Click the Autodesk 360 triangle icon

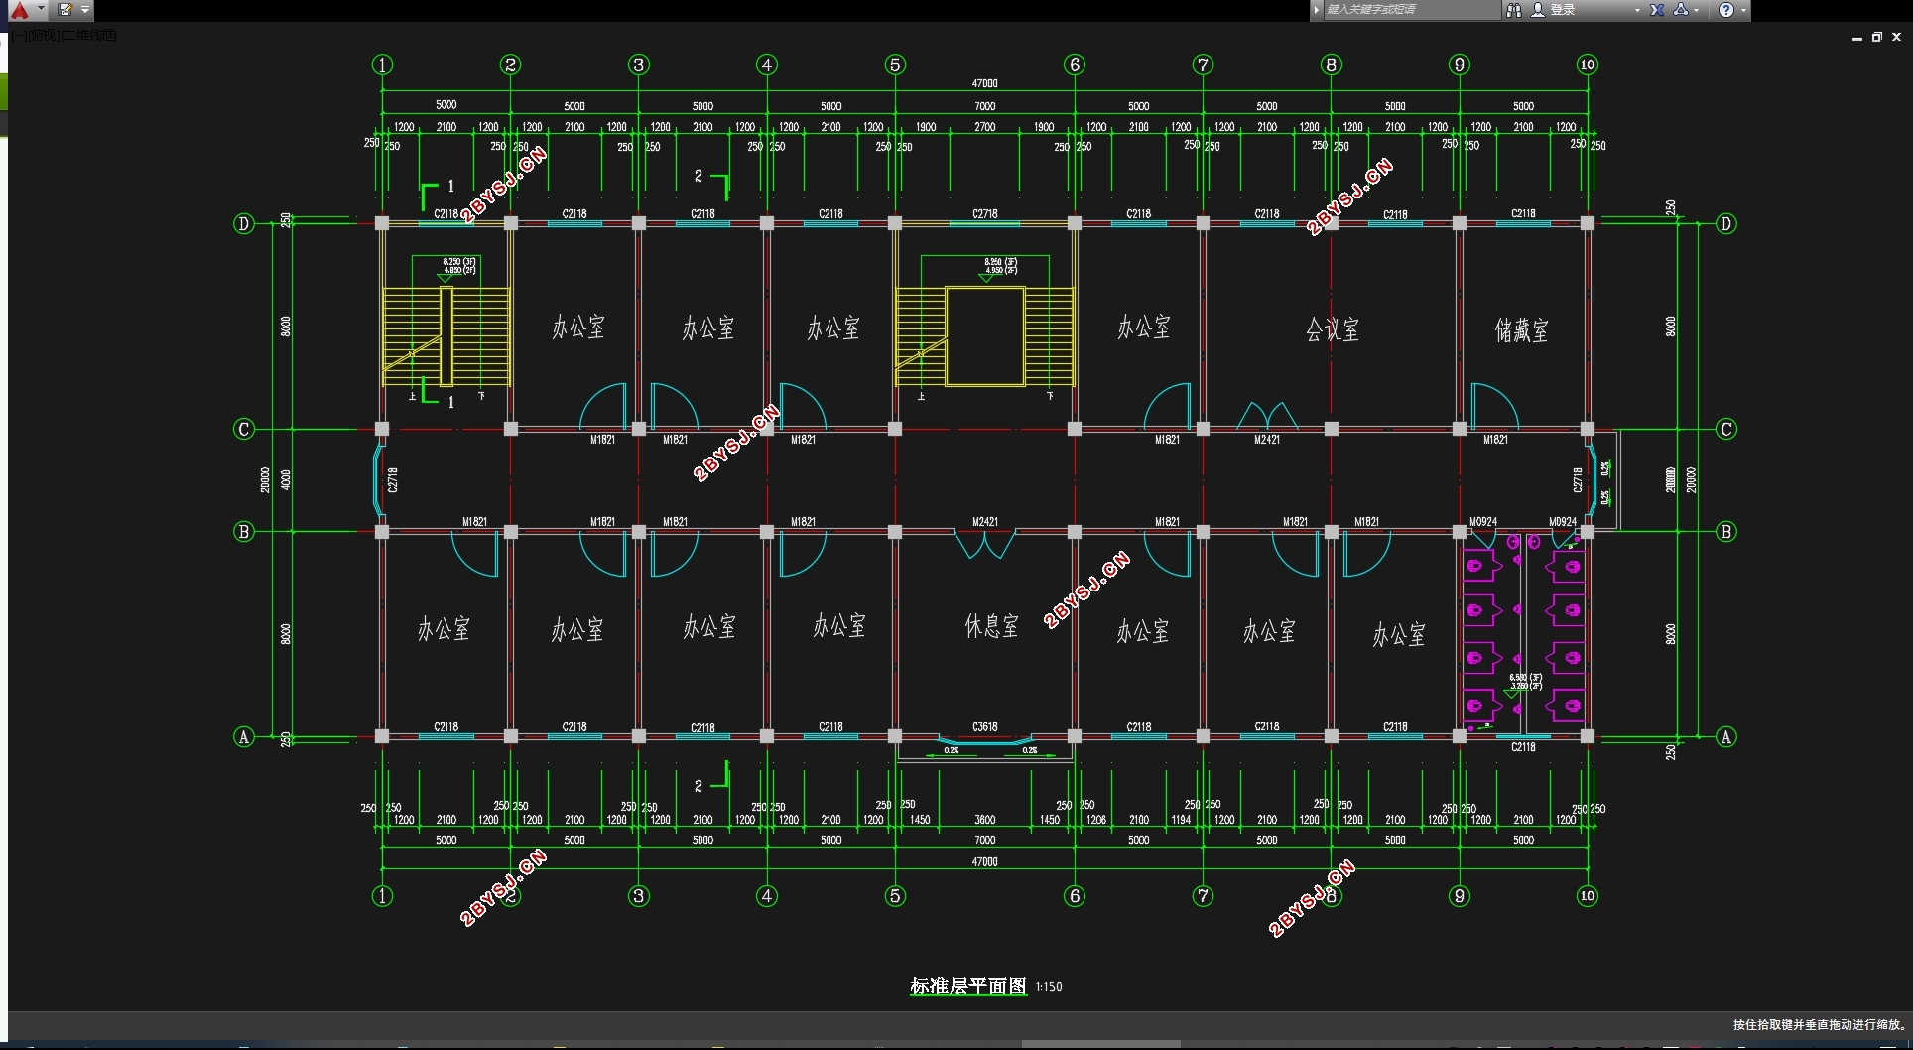point(1681,10)
